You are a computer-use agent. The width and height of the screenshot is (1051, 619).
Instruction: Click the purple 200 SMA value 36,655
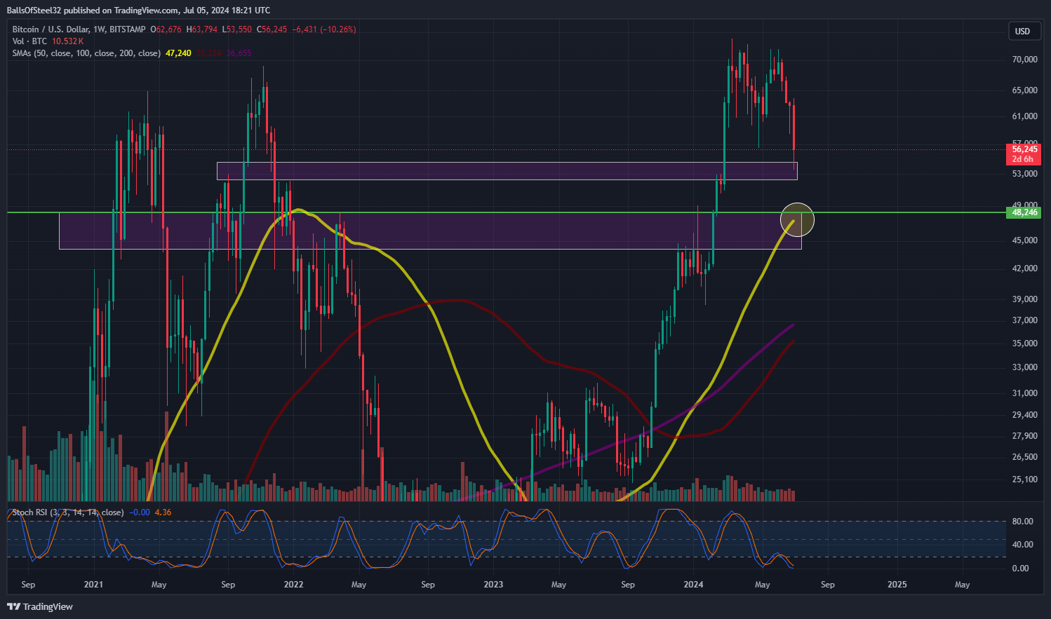pyautogui.click(x=239, y=53)
